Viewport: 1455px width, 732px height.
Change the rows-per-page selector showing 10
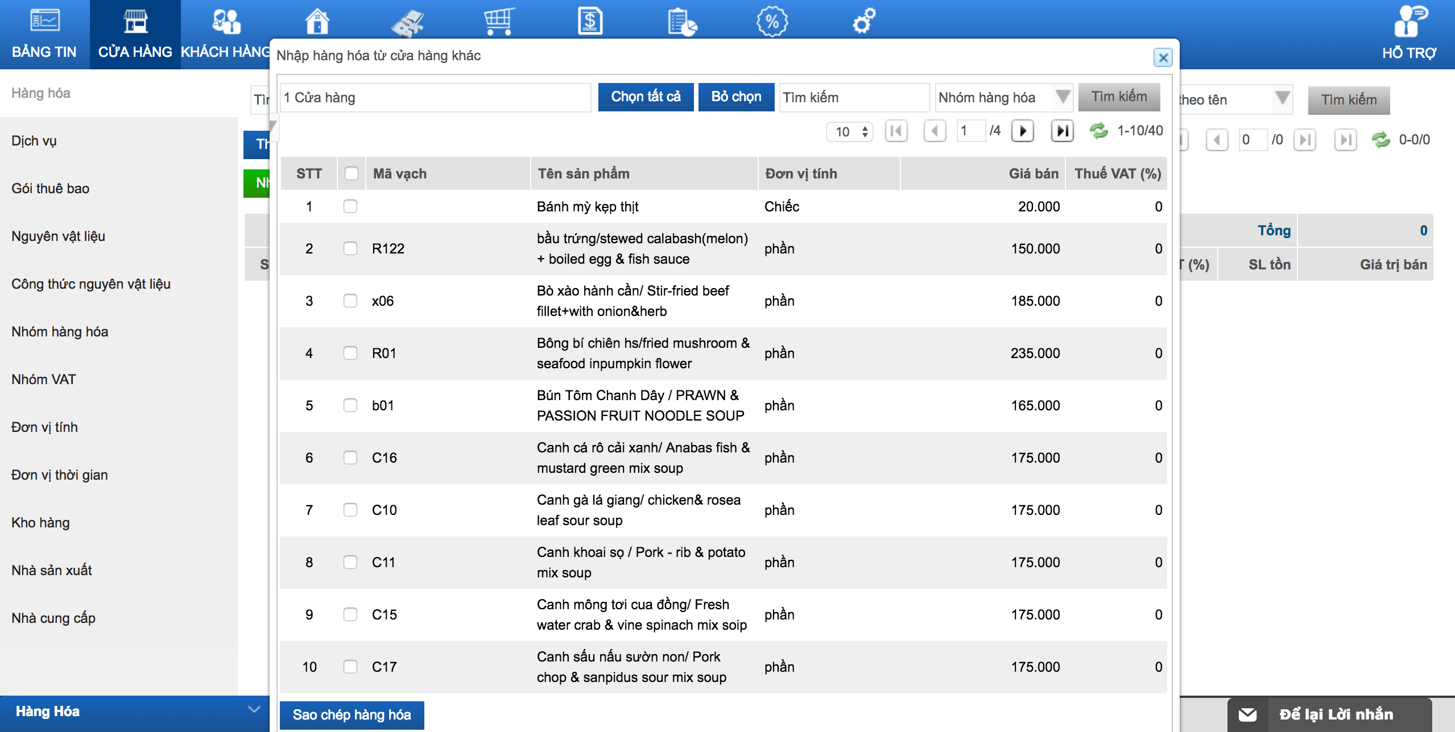pos(850,132)
